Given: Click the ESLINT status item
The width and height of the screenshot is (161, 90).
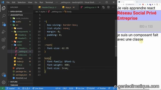Looking at the screenshot, I should [91, 88].
